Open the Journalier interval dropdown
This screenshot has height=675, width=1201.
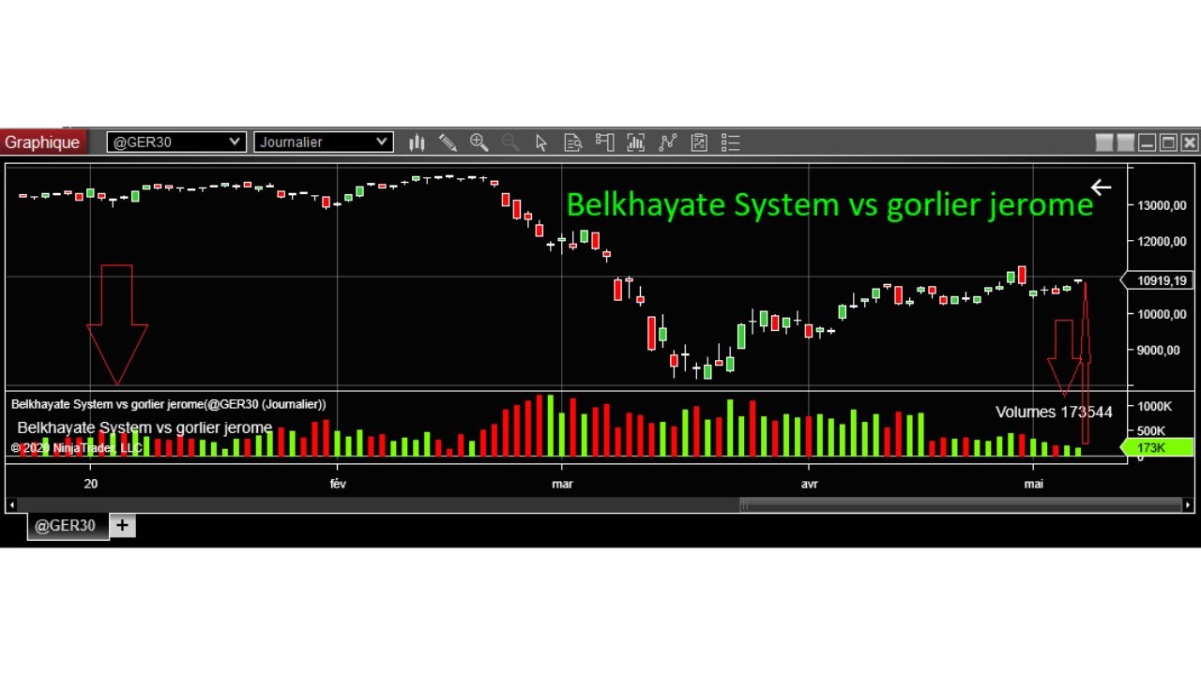coord(323,142)
